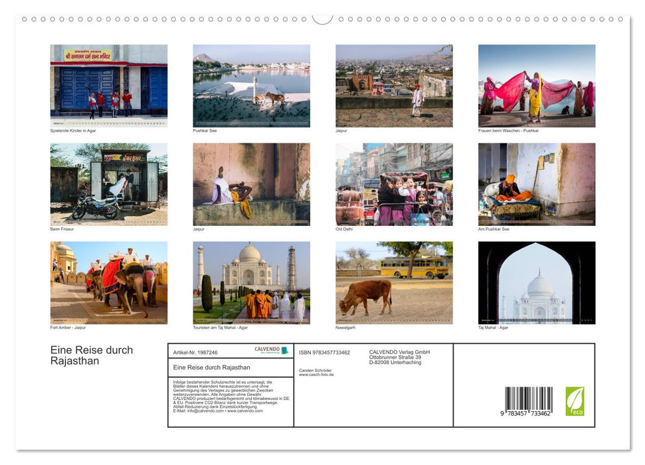
Task: Click the Old Delhi street scene image
Action: [393, 184]
